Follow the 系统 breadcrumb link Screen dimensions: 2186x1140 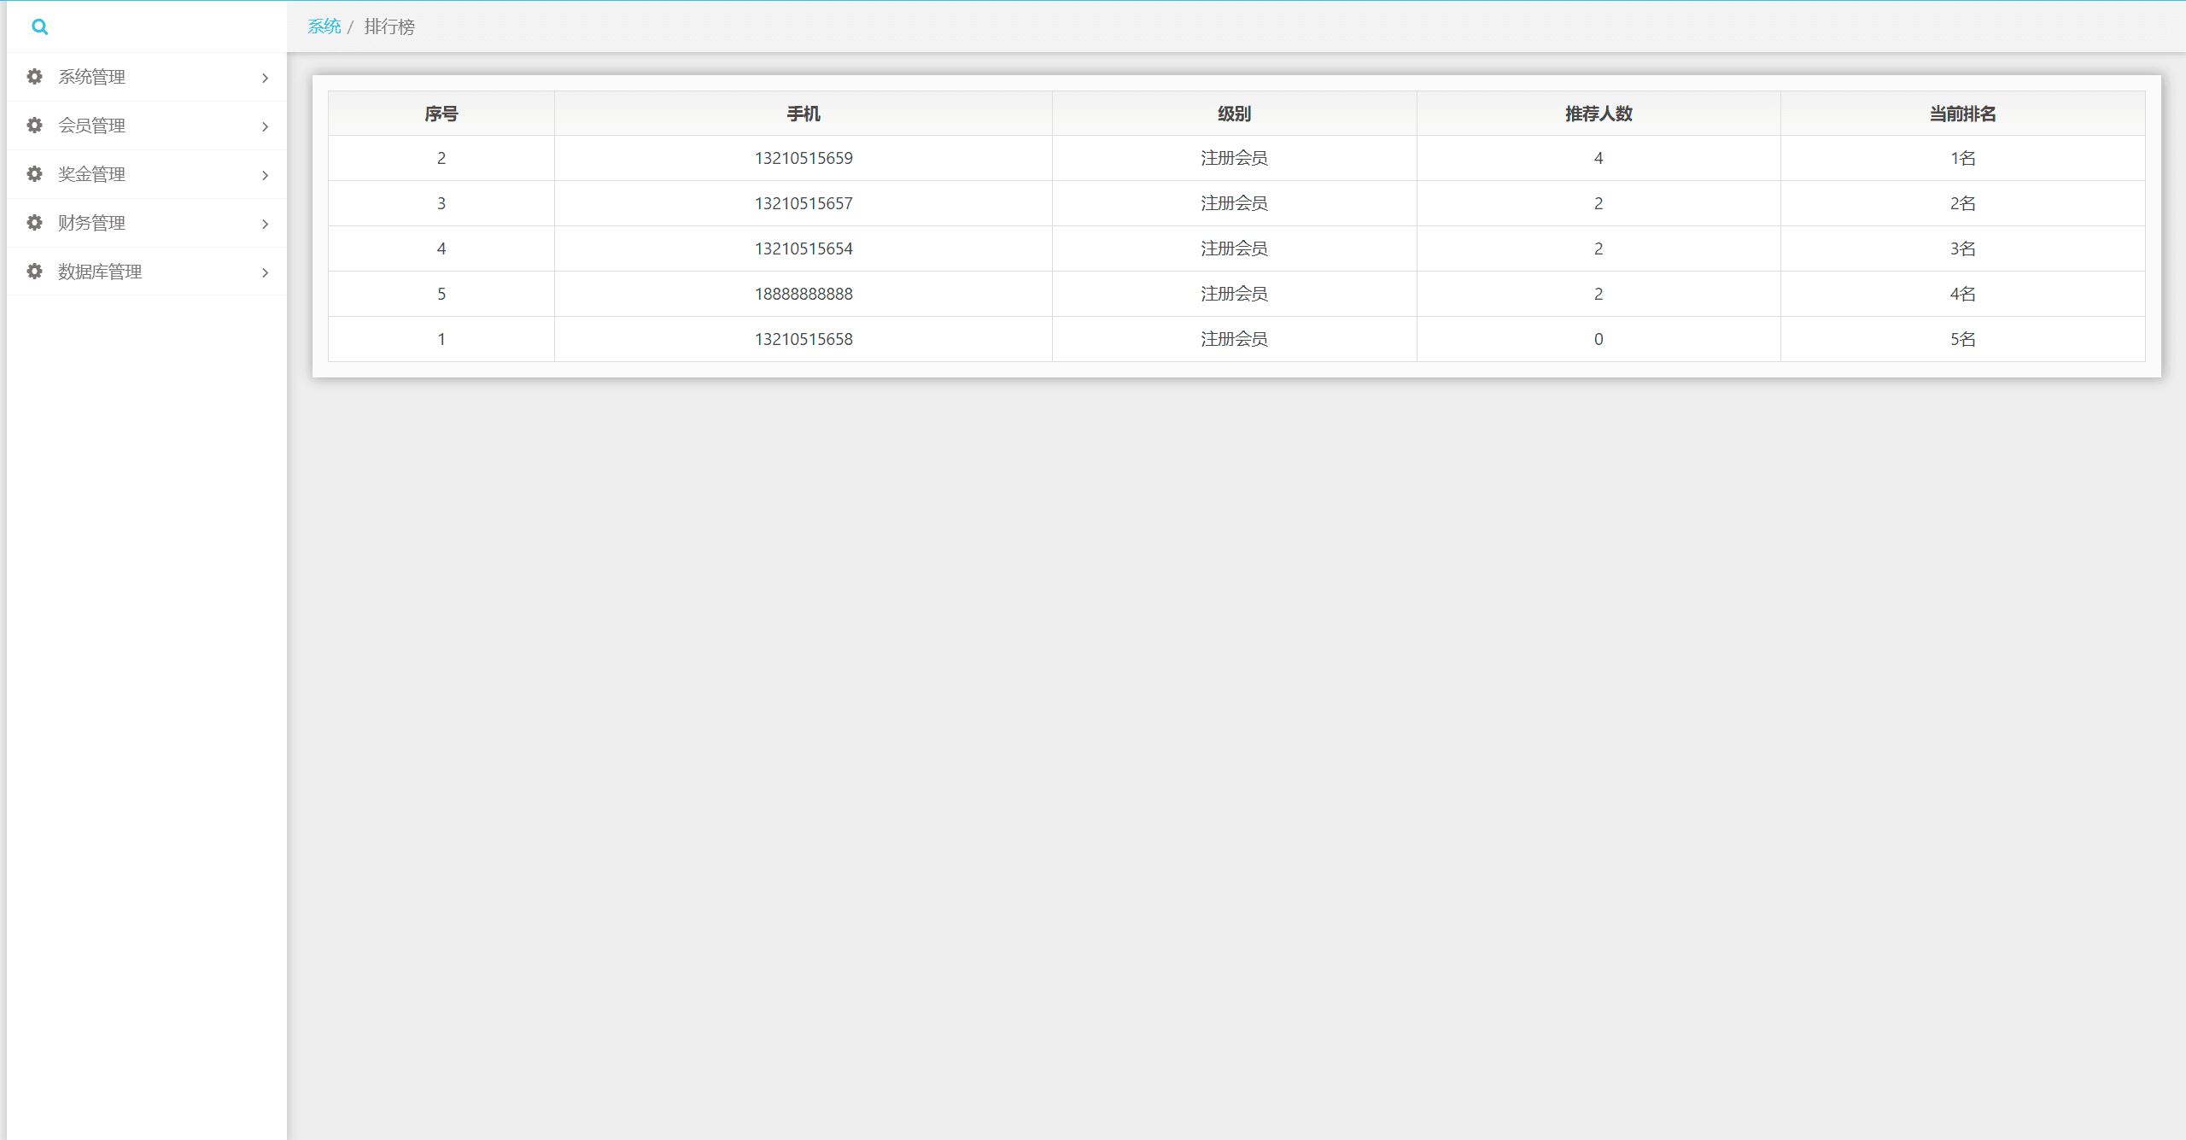pos(324,26)
